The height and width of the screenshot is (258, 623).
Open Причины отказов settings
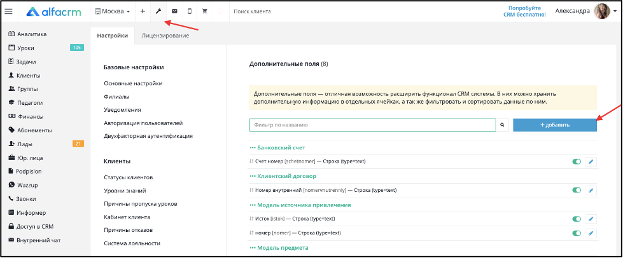129,230
